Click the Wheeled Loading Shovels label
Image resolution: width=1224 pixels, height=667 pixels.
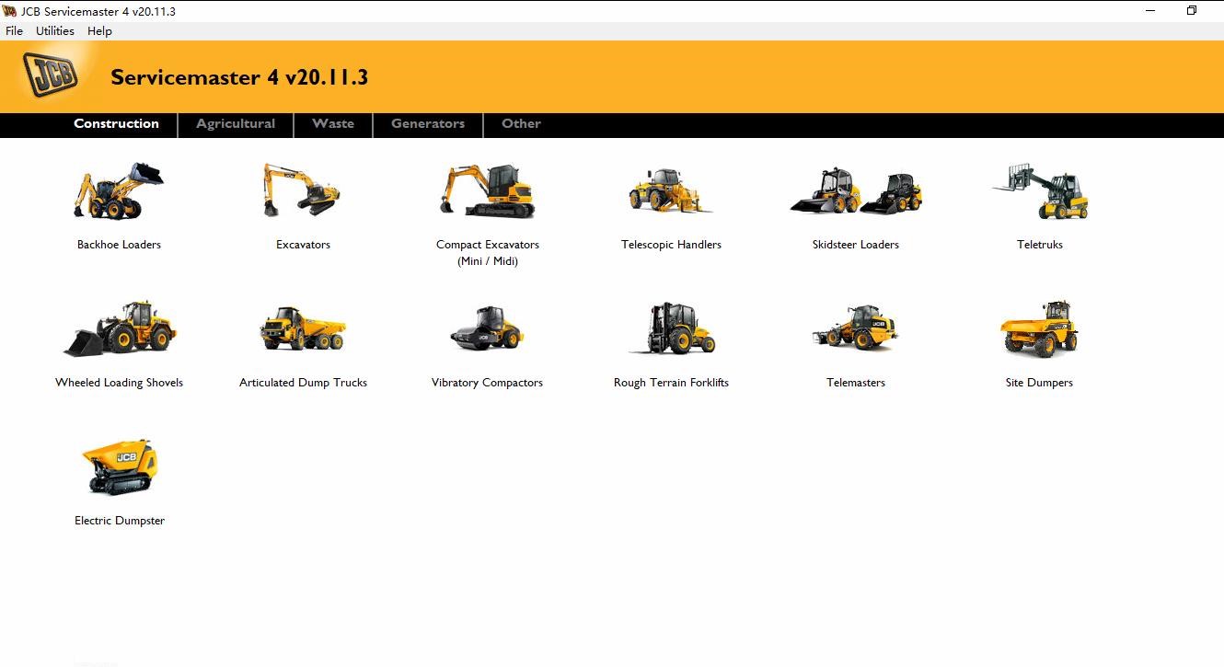pyautogui.click(x=120, y=383)
